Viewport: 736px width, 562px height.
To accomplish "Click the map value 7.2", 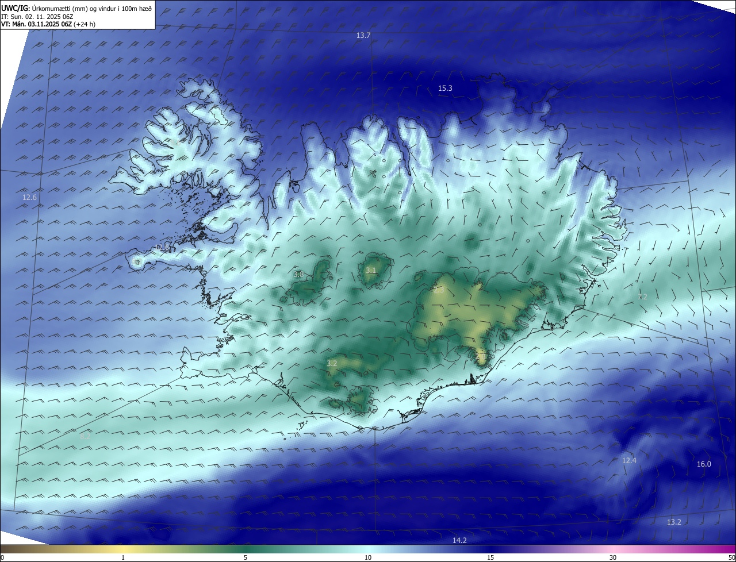I will click(x=642, y=297).
